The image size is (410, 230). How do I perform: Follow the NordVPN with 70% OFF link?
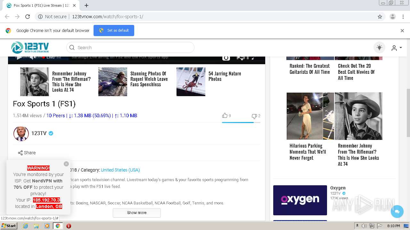pyautogui.click(x=38, y=184)
